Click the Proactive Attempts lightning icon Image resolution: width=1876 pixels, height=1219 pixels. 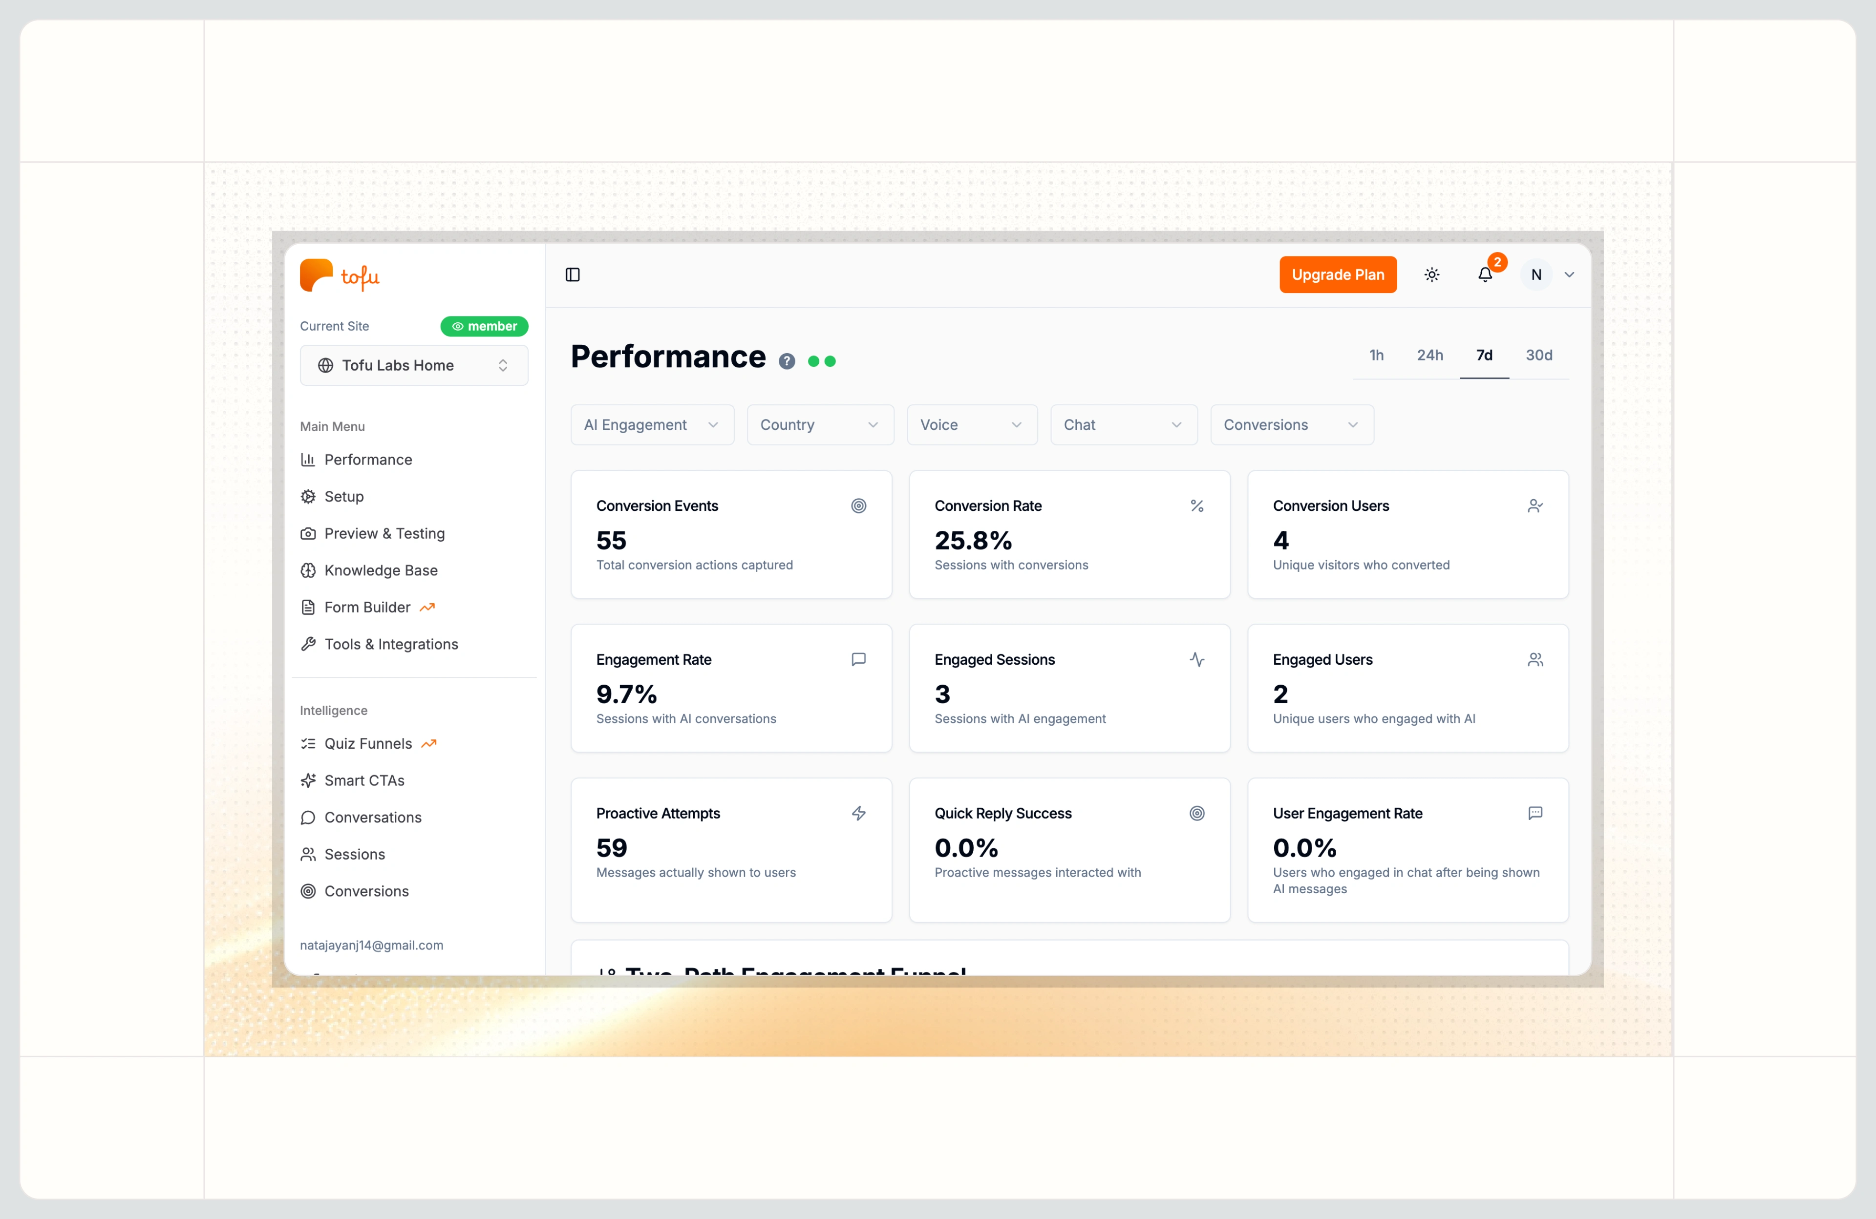coord(858,813)
